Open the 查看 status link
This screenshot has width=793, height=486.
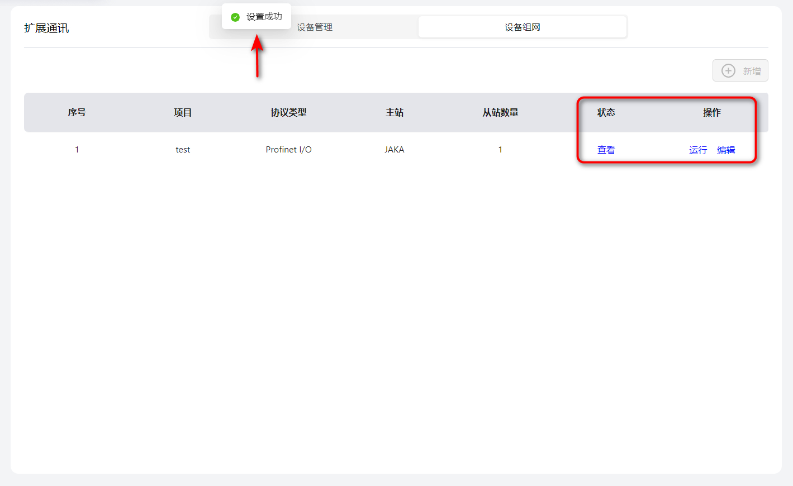(606, 150)
